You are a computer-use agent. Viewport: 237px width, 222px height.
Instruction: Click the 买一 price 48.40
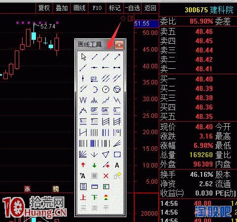pos(204,79)
